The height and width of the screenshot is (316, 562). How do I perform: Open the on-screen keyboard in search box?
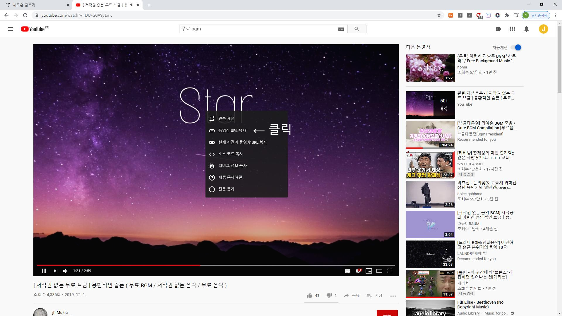point(341,29)
